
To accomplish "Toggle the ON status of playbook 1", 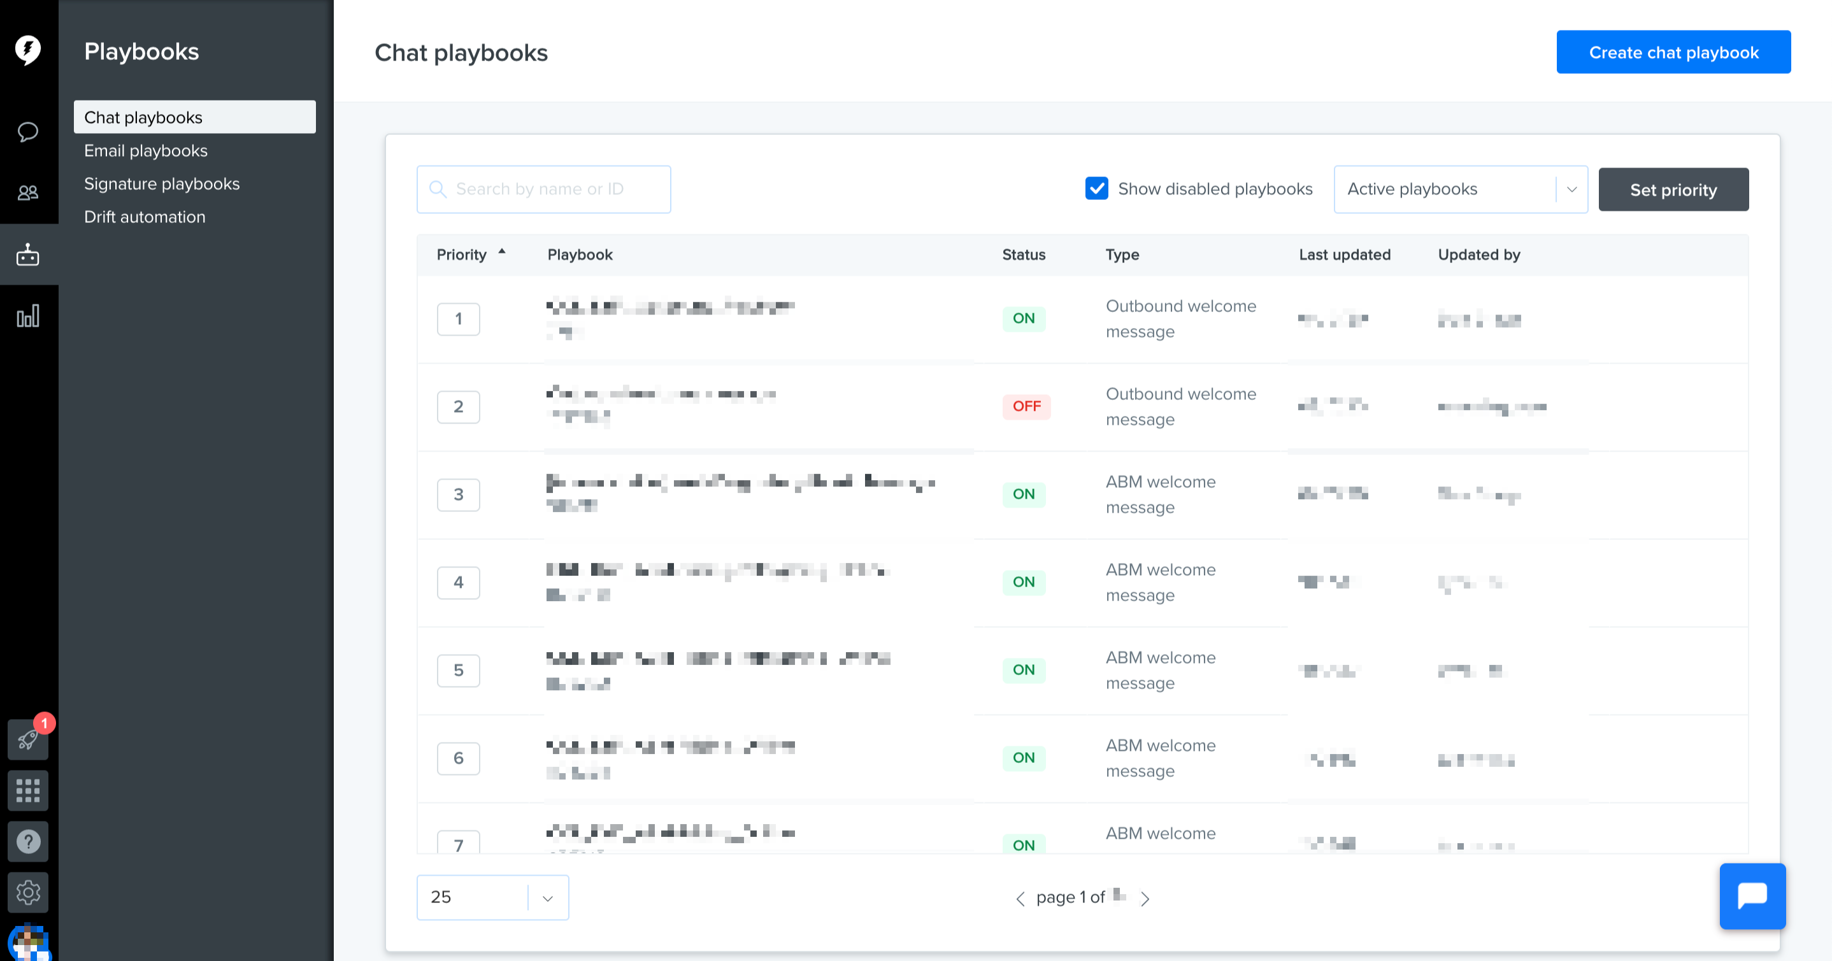I will click(1024, 318).
